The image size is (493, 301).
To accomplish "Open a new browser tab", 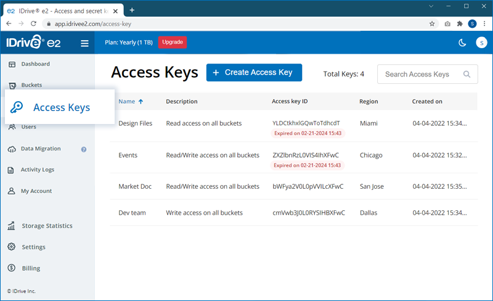I will coord(132,10).
